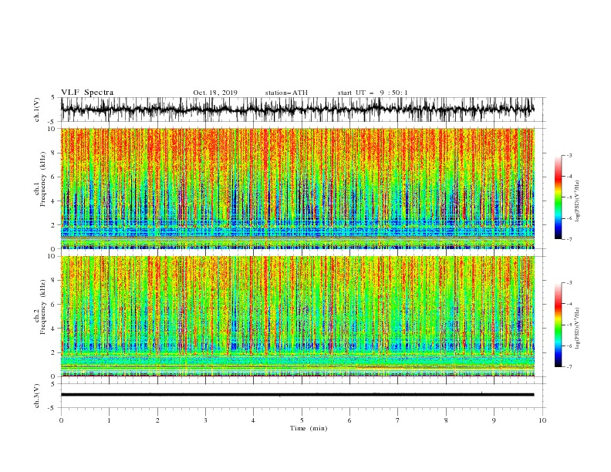Click the ch.2 PSD color scale bar
The height and width of the screenshot is (472, 611).
coord(558,325)
